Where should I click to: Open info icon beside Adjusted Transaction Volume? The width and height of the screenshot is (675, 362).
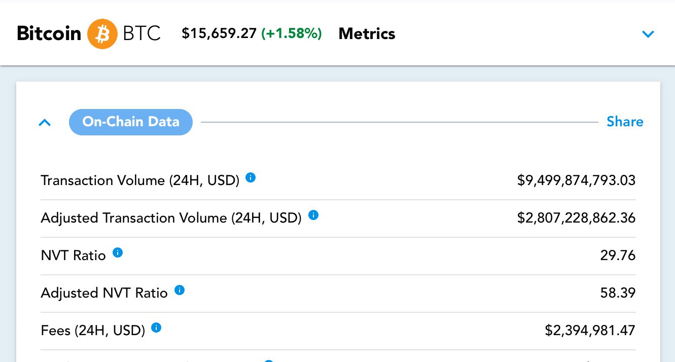(x=313, y=215)
